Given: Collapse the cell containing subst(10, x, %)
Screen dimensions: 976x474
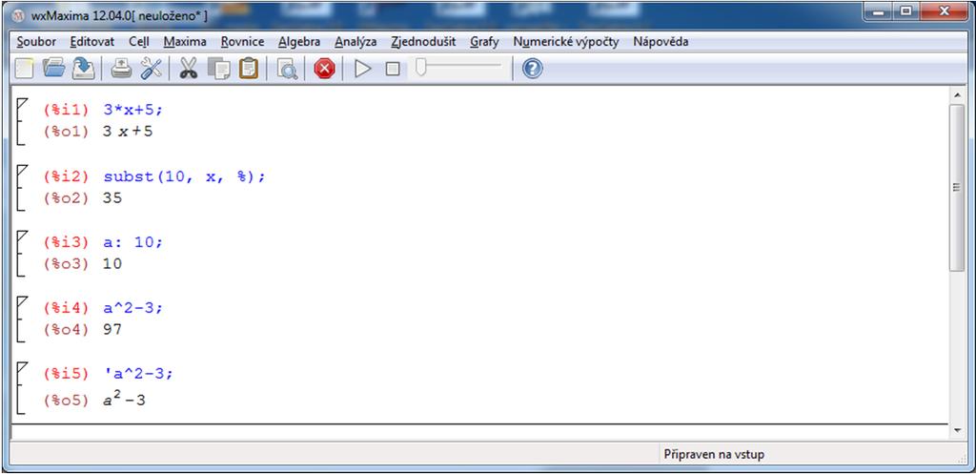Looking at the screenshot, I should [22, 170].
